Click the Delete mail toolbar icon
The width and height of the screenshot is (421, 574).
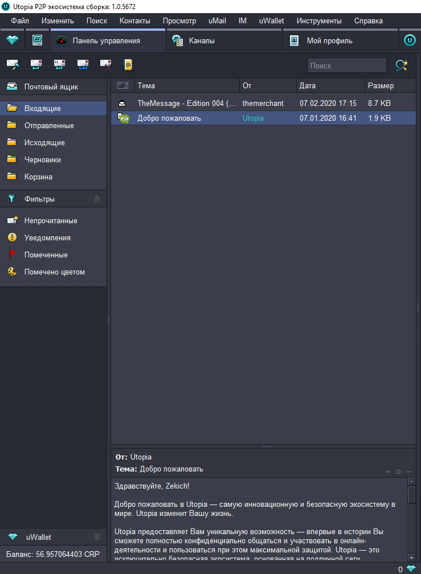click(x=106, y=65)
